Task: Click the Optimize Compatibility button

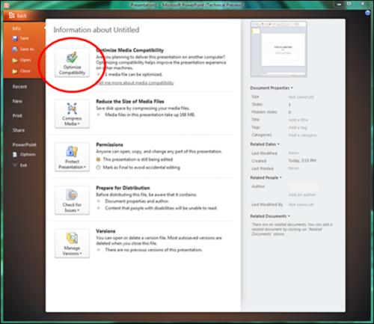Action: 72,63
